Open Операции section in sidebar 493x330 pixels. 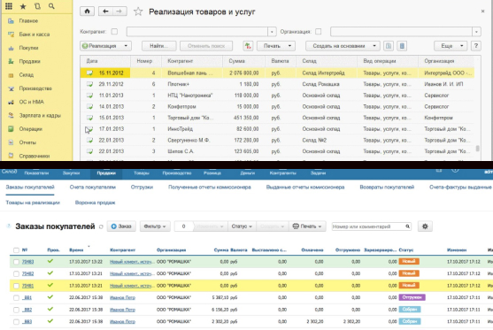(30, 129)
